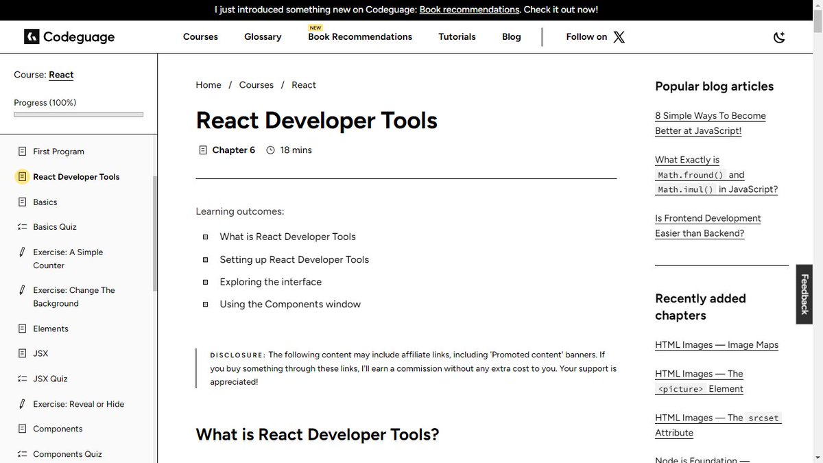Open HTML Images — Image Maps chapter
The image size is (823, 463).
[717, 345]
